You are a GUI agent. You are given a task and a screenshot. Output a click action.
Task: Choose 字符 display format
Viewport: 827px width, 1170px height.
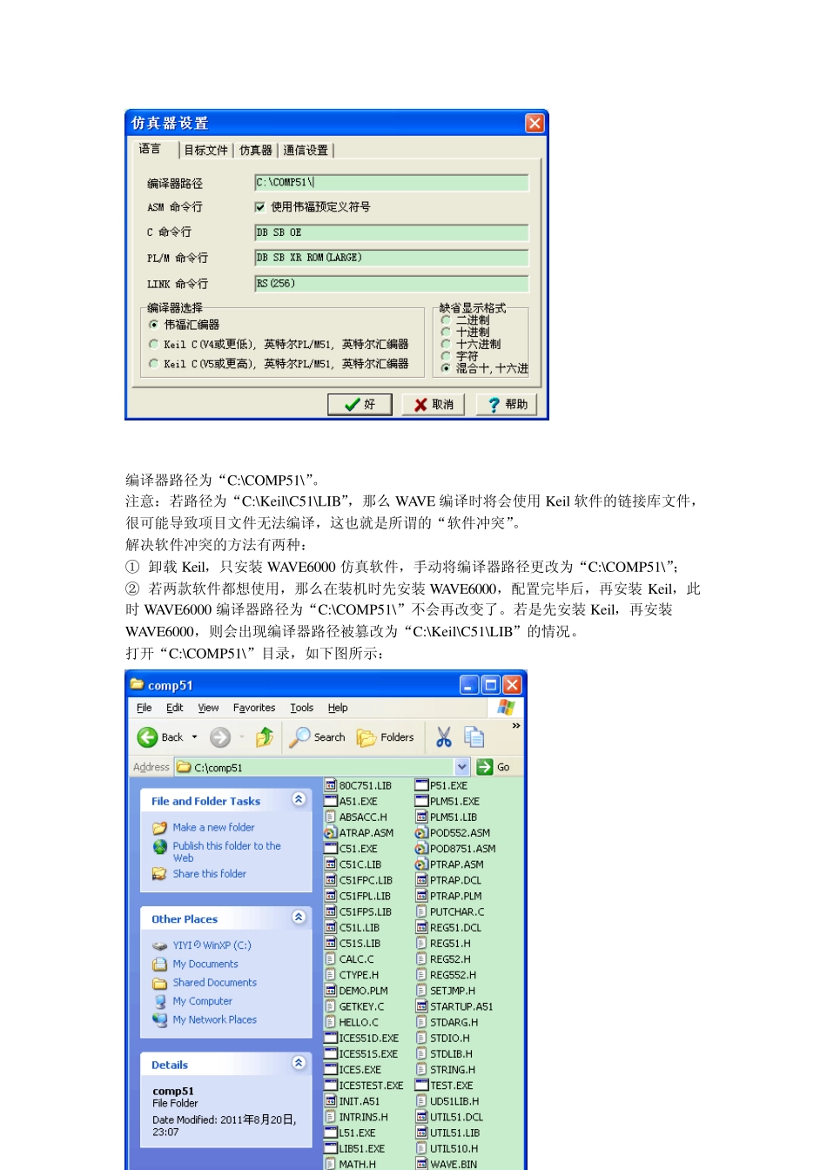coord(446,356)
